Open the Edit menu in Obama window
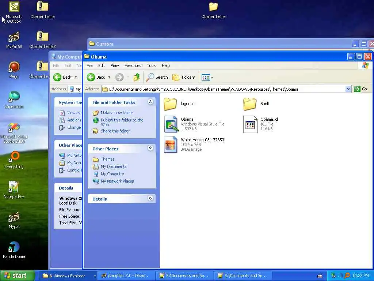 pyautogui.click(x=102, y=65)
